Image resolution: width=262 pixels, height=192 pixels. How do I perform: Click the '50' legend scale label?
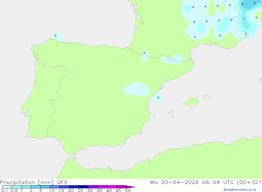(128, 190)
